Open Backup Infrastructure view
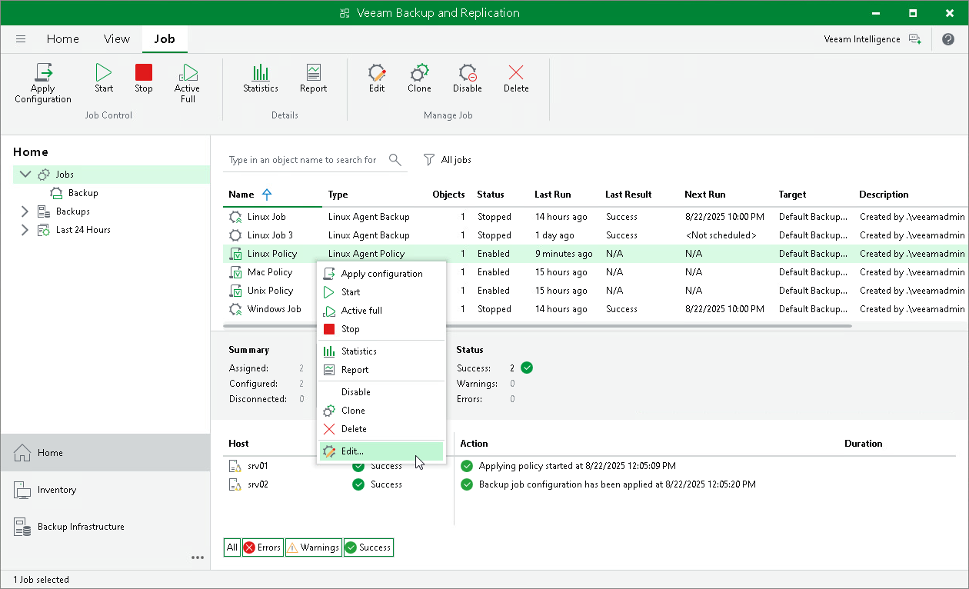Image resolution: width=969 pixels, height=589 pixels. [105, 527]
